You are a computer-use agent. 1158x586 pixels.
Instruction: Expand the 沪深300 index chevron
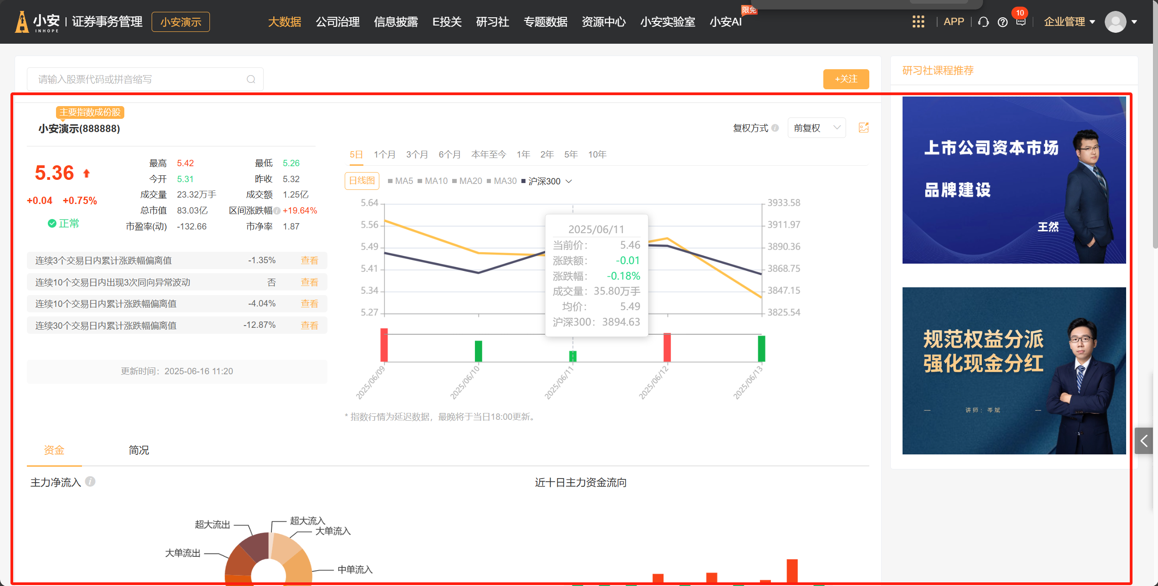569,181
